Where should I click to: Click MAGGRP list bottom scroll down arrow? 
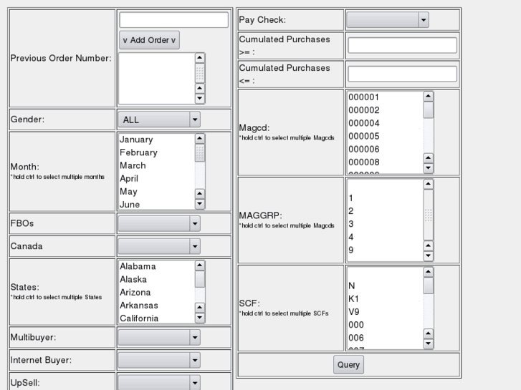pos(429,255)
